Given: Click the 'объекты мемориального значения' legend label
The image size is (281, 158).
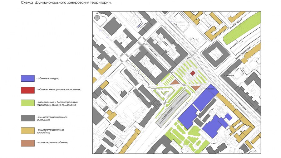Looking at the screenshot, I should click(59, 89).
